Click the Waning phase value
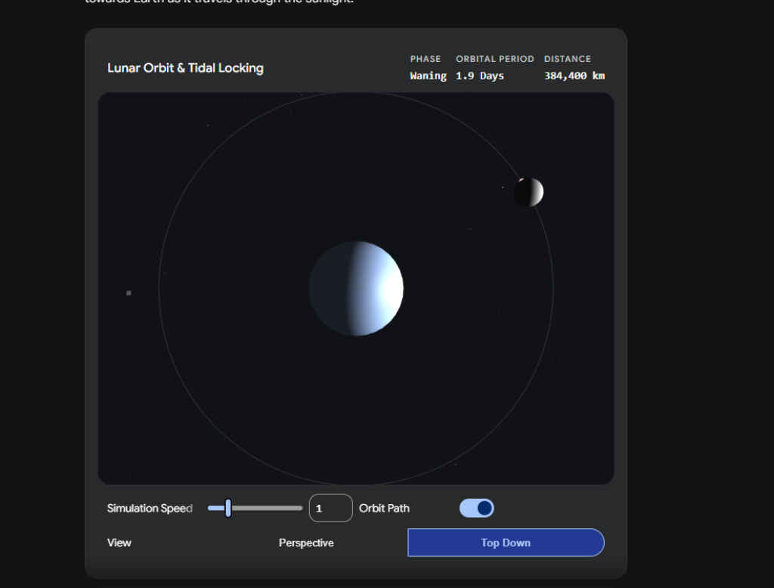This screenshot has width=774, height=588. (x=428, y=76)
